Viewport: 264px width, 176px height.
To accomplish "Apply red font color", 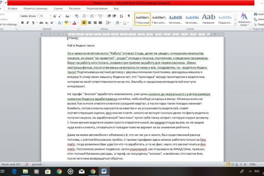I will pos(74,22).
